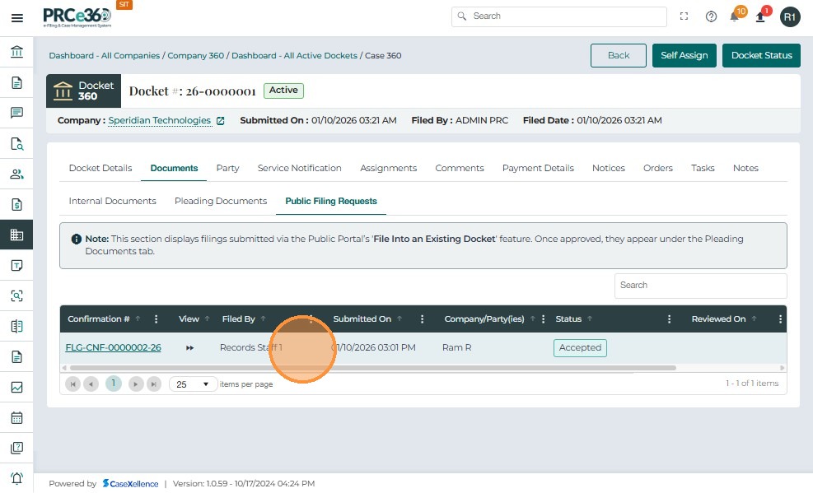Image resolution: width=813 pixels, height=493 pixels.
Task: Click the global header Search field
Action: tap(559, 16)
